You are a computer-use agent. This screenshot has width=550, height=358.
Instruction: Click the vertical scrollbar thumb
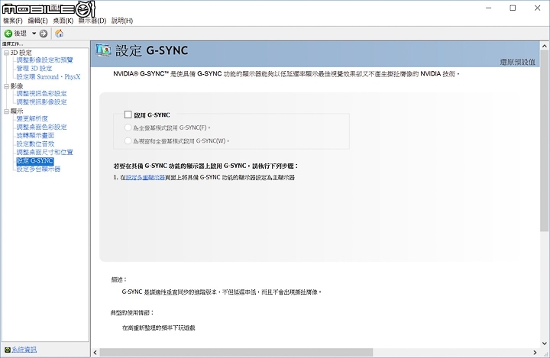pos(545,140)
